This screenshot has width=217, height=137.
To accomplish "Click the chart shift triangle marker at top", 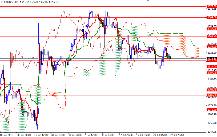I will click(148, 1).
